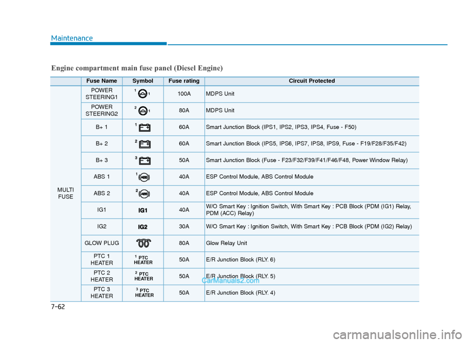470x343 pixels.
Task: Click the B+ 1 fuse name cell
Action: click(x=102, y=127)
